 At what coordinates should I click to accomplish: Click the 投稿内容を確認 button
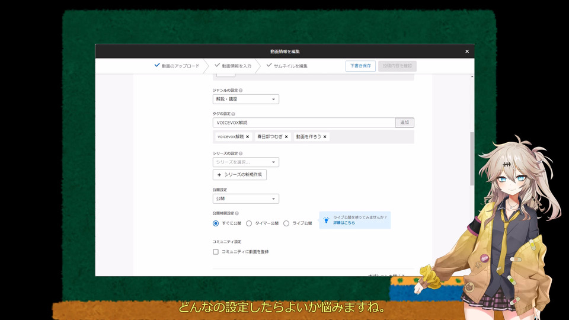coord(397,66)
